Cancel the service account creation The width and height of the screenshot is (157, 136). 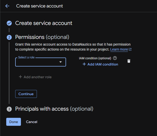(32, 122)
